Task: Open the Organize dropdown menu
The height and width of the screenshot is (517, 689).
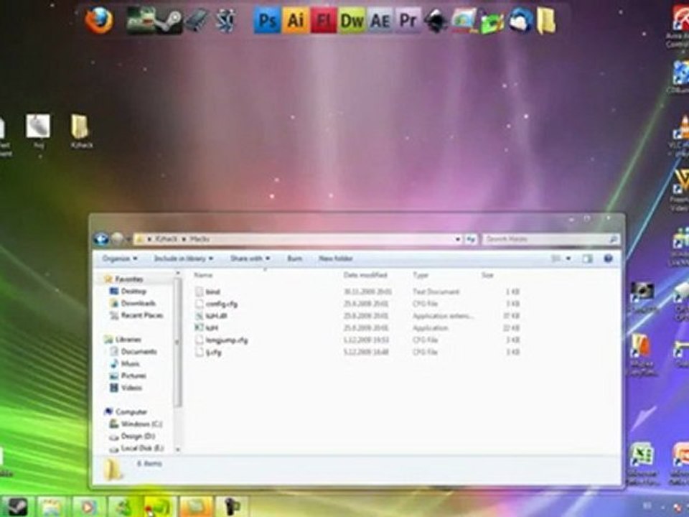Action: [x=120, y=258]
